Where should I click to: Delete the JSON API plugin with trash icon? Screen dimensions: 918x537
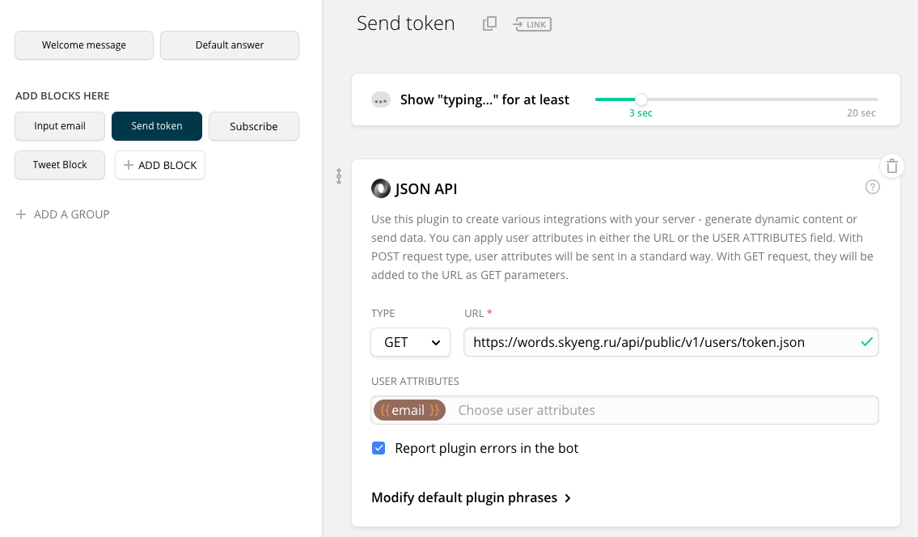click(x=891, y=167)
